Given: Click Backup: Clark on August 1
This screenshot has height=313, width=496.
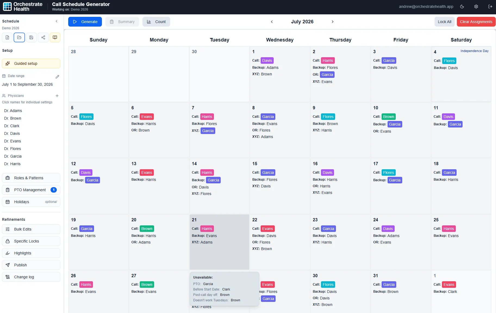Looking at the screenshot, I should 445,292.
